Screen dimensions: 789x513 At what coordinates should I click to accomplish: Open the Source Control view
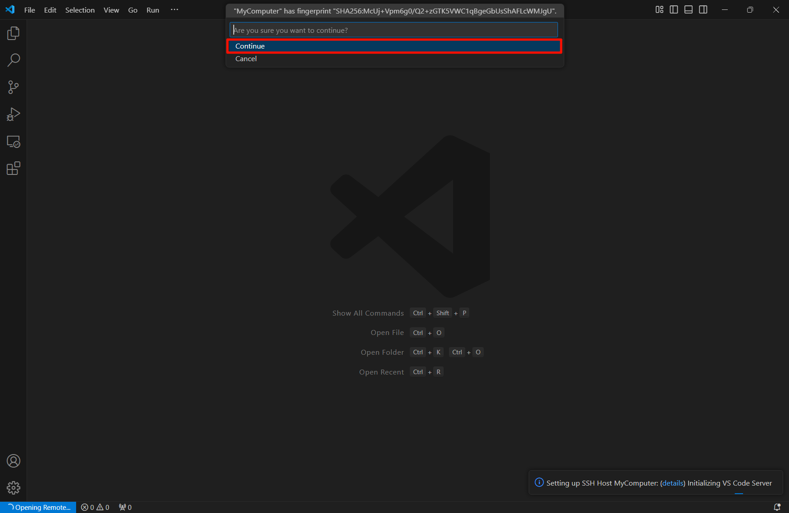(14, 87)
